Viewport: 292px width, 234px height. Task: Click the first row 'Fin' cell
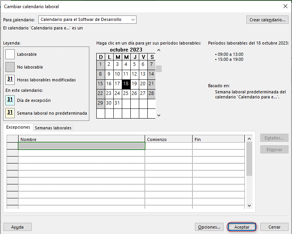pos(219,146)
